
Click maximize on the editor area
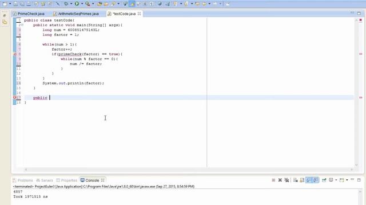[359, 14]
